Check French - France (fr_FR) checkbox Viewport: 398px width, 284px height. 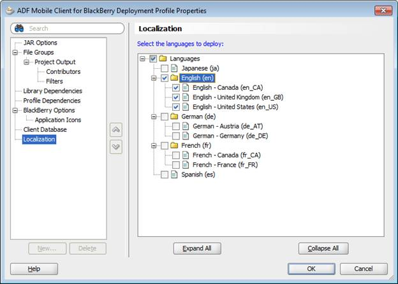tap(176, 165)
